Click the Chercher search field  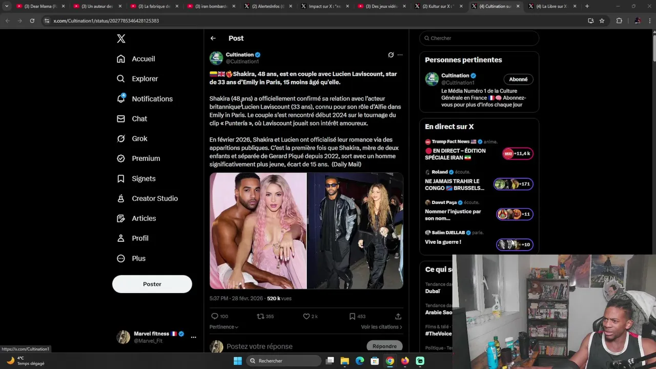(479, 38)
